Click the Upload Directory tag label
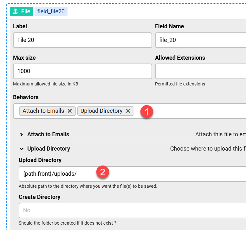Image resolution: width=246 pixels, height=230 pixels. click(x=101, y=111)
